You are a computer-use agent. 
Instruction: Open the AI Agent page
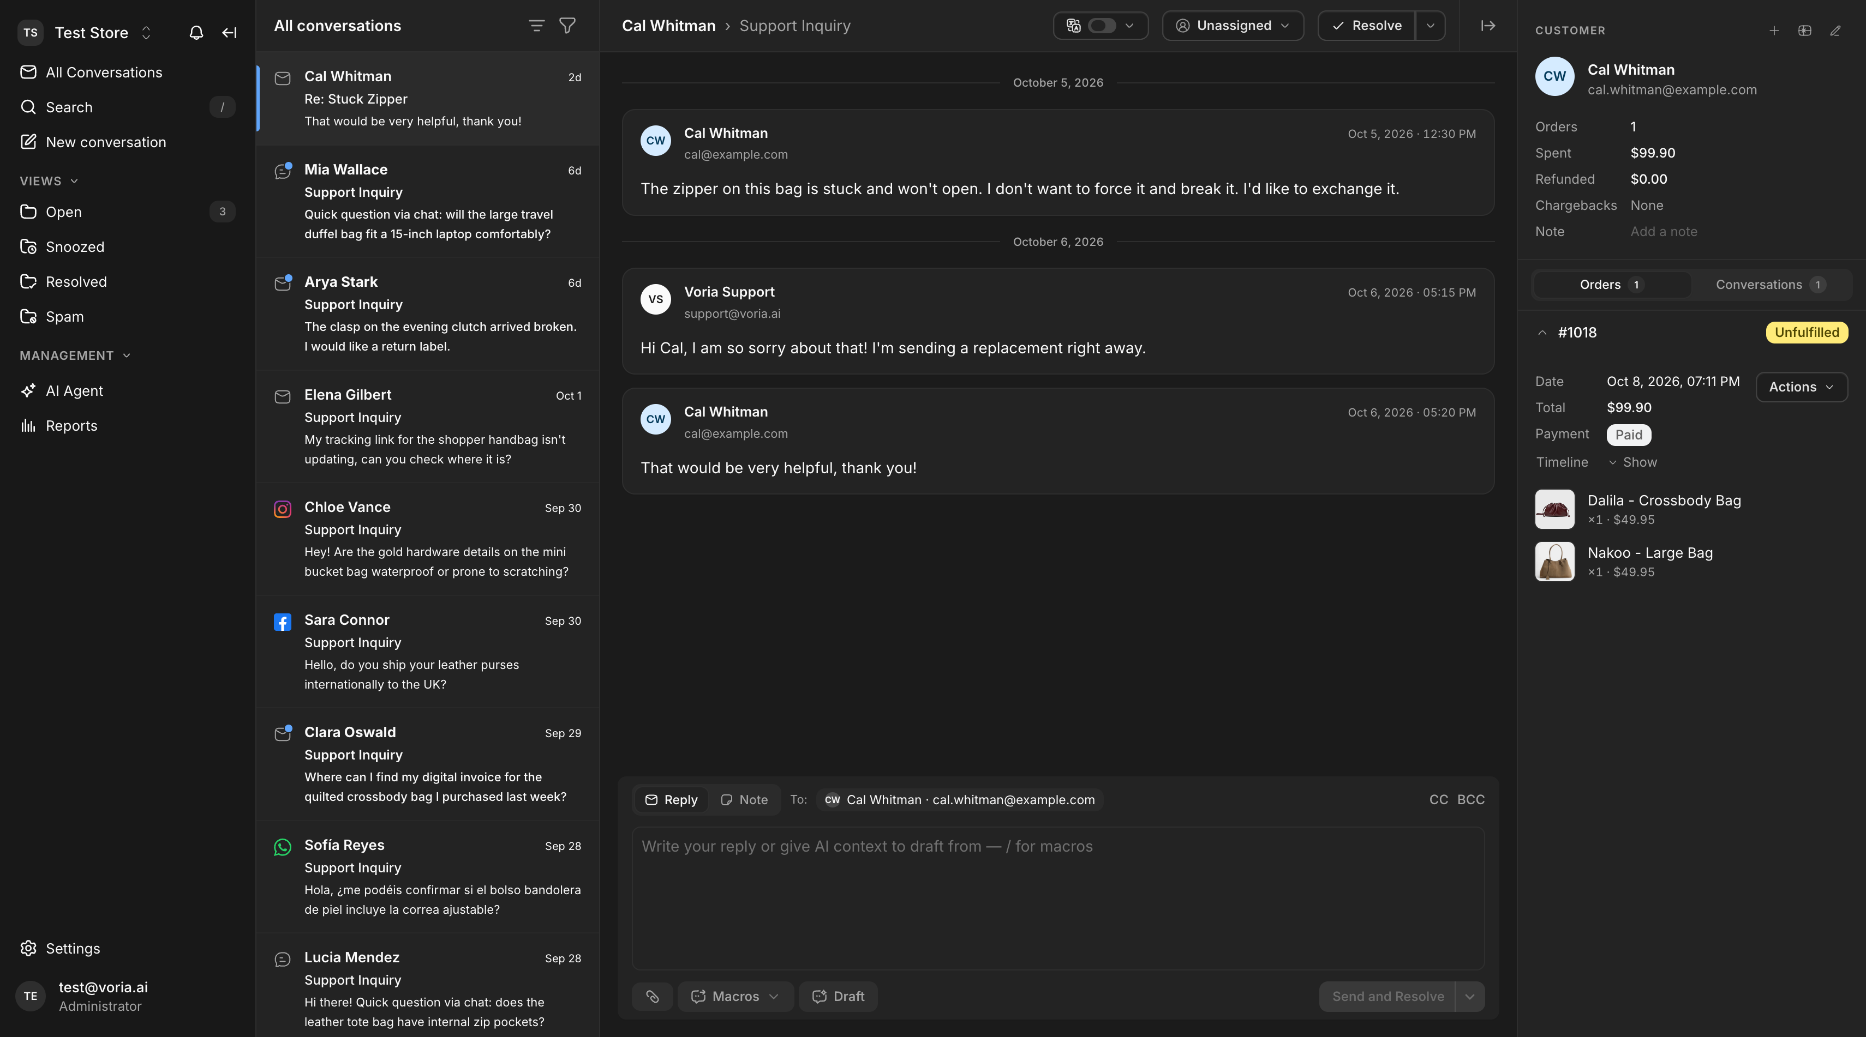click(128, 391)
